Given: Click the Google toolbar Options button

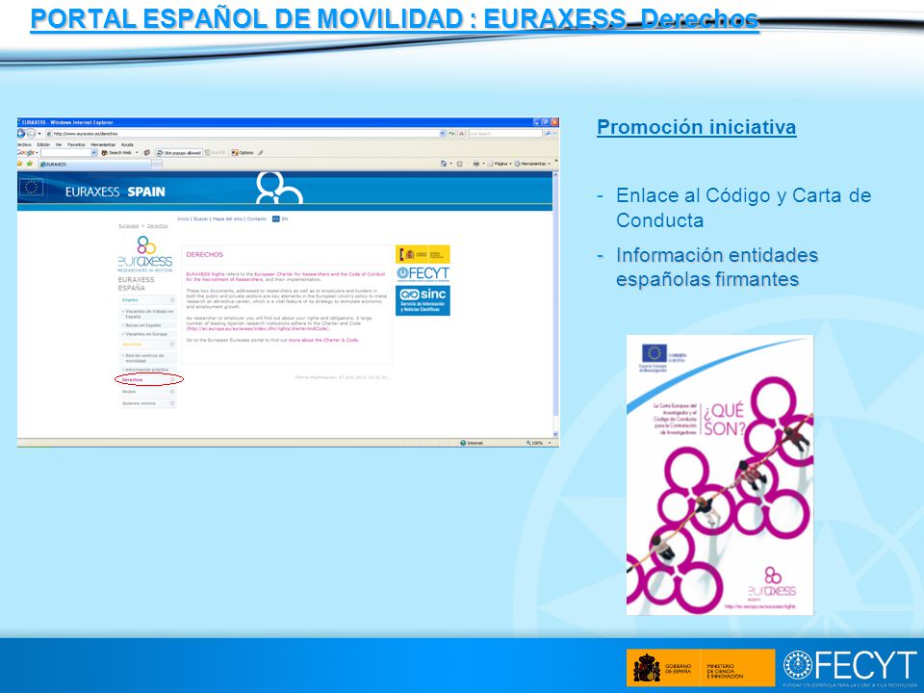Looking at the screenshot, I should tap(243, 153).
